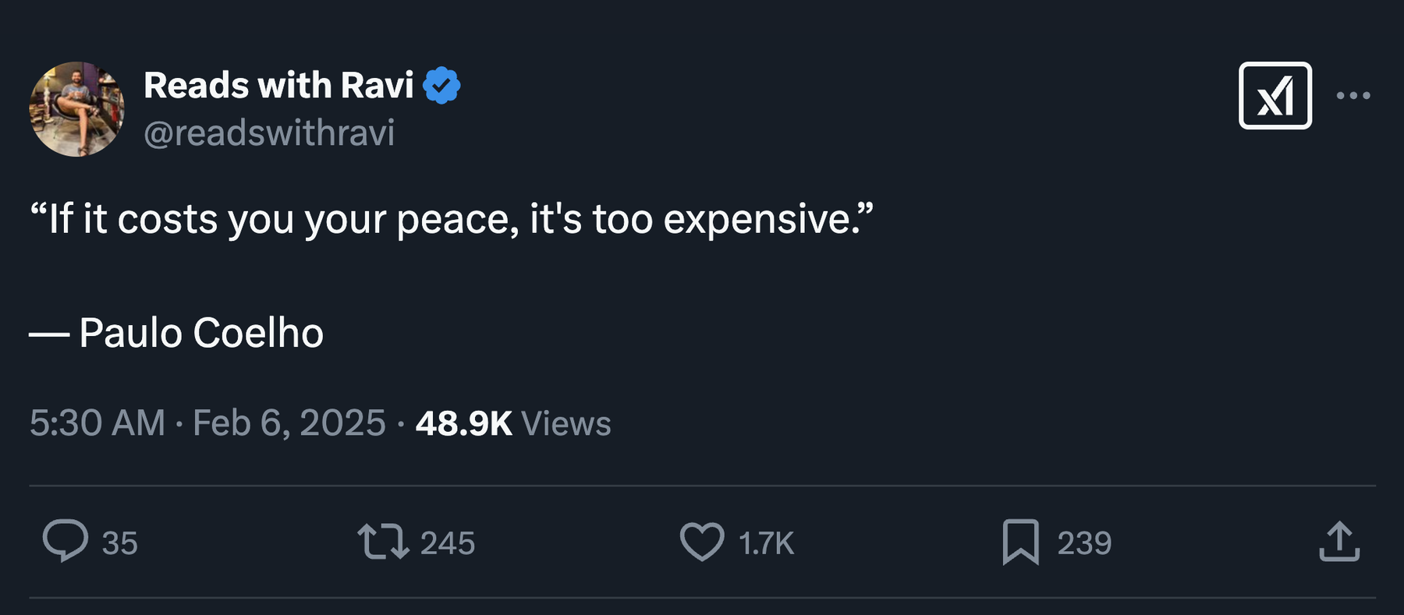Click the Reads with Ravi display name
Screen dimensions: 1404x615
[278, 86]
